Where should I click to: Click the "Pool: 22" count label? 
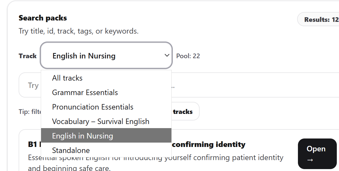188,55
